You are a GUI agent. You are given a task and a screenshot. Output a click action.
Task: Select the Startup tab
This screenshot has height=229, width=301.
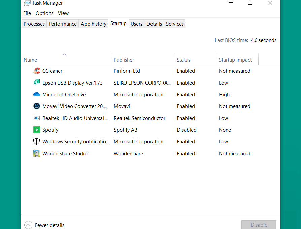coord(119,23)
